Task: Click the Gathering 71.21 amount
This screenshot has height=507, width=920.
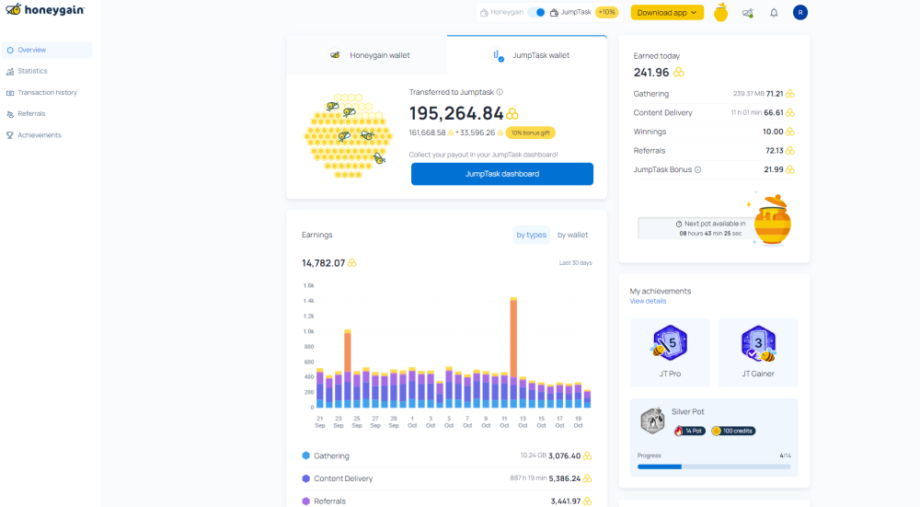Action: coord(775,94)
